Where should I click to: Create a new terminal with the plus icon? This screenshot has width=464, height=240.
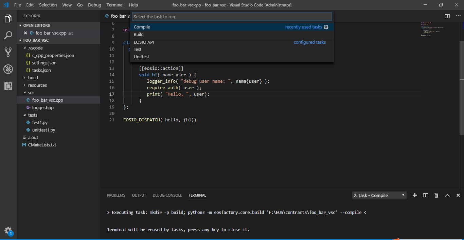414,195
